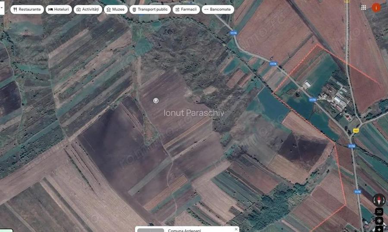Open the Comuna Ardeoani place thumbnail
388x232 pixels.
point(150,230)
